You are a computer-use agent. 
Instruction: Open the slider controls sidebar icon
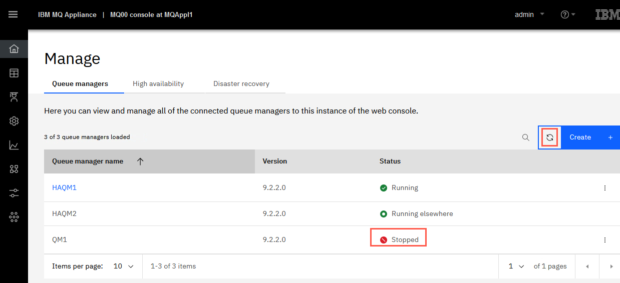(14, 193)
